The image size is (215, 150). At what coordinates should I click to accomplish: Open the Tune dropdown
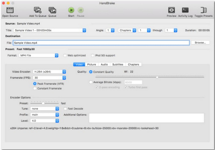pos(45,109)
